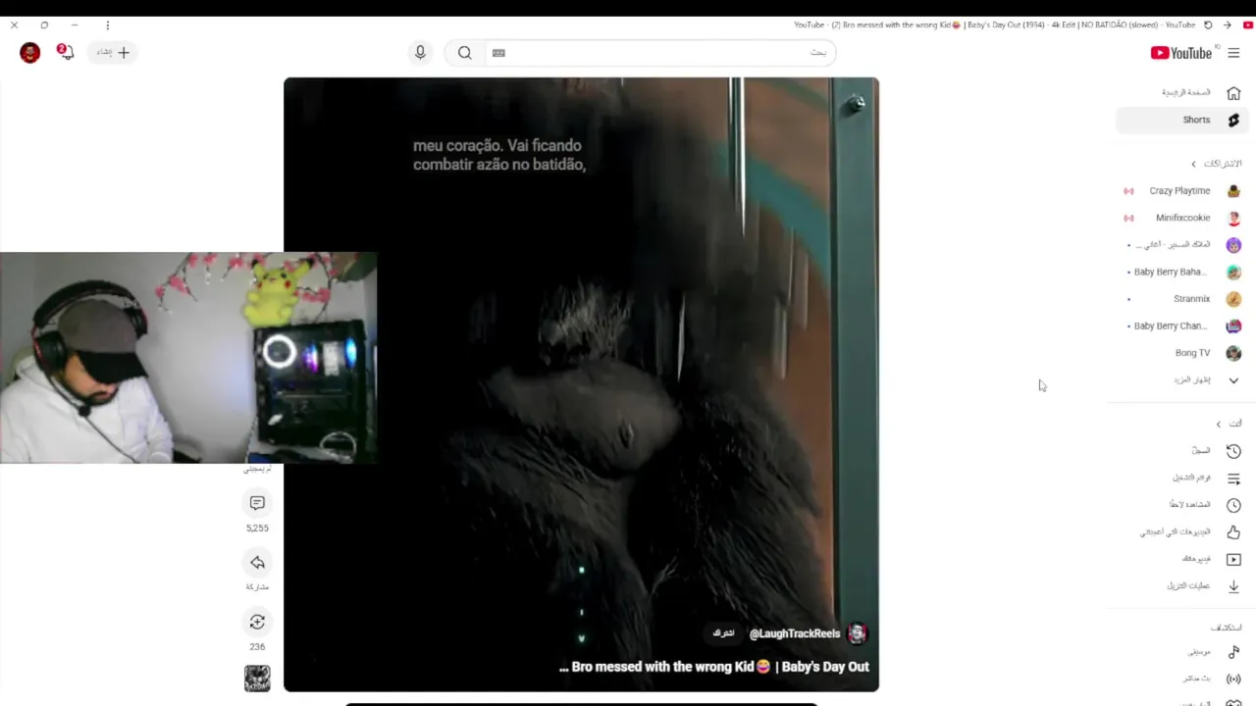This screenshot has height=706, width=1256.
Task: Pause the playing Shorts video
Action: [x=581, y=384]
